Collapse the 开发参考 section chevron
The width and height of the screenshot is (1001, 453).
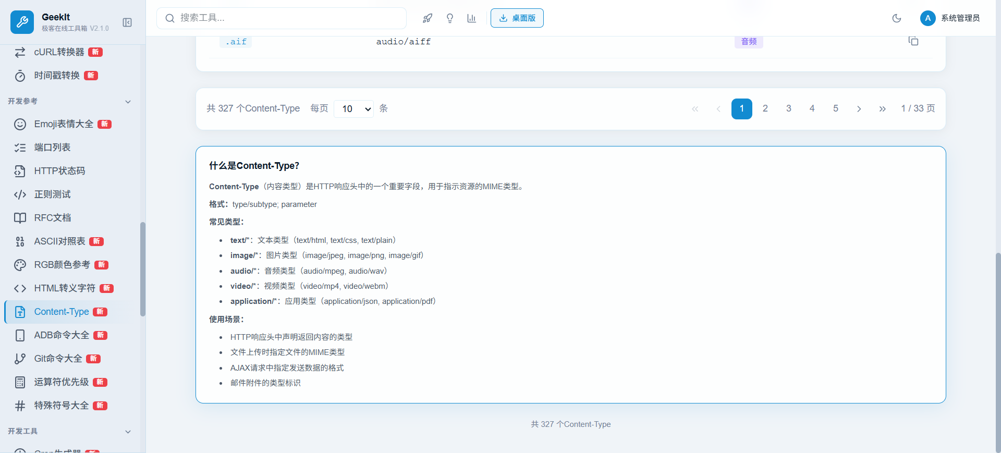click(x=128, y=102)
